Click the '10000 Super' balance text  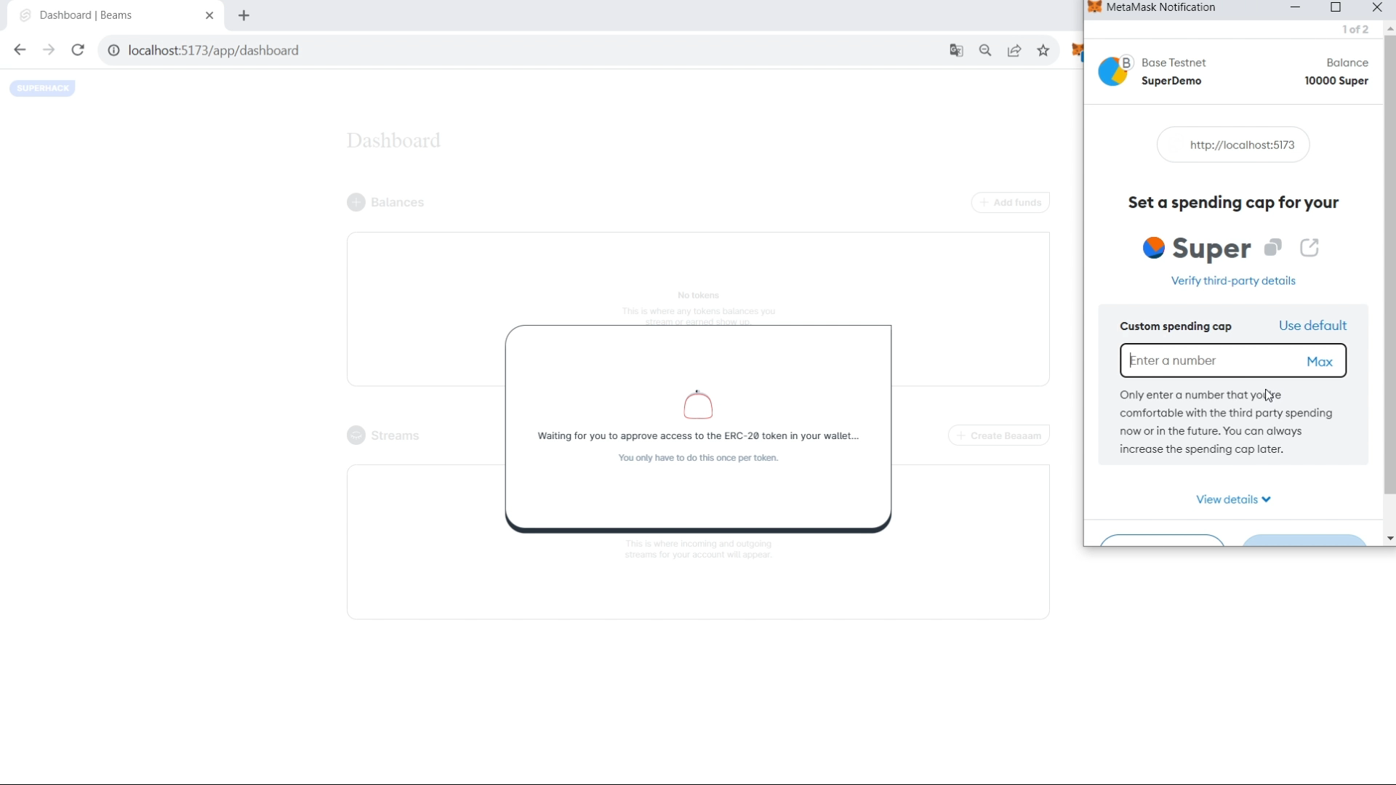1336,81
